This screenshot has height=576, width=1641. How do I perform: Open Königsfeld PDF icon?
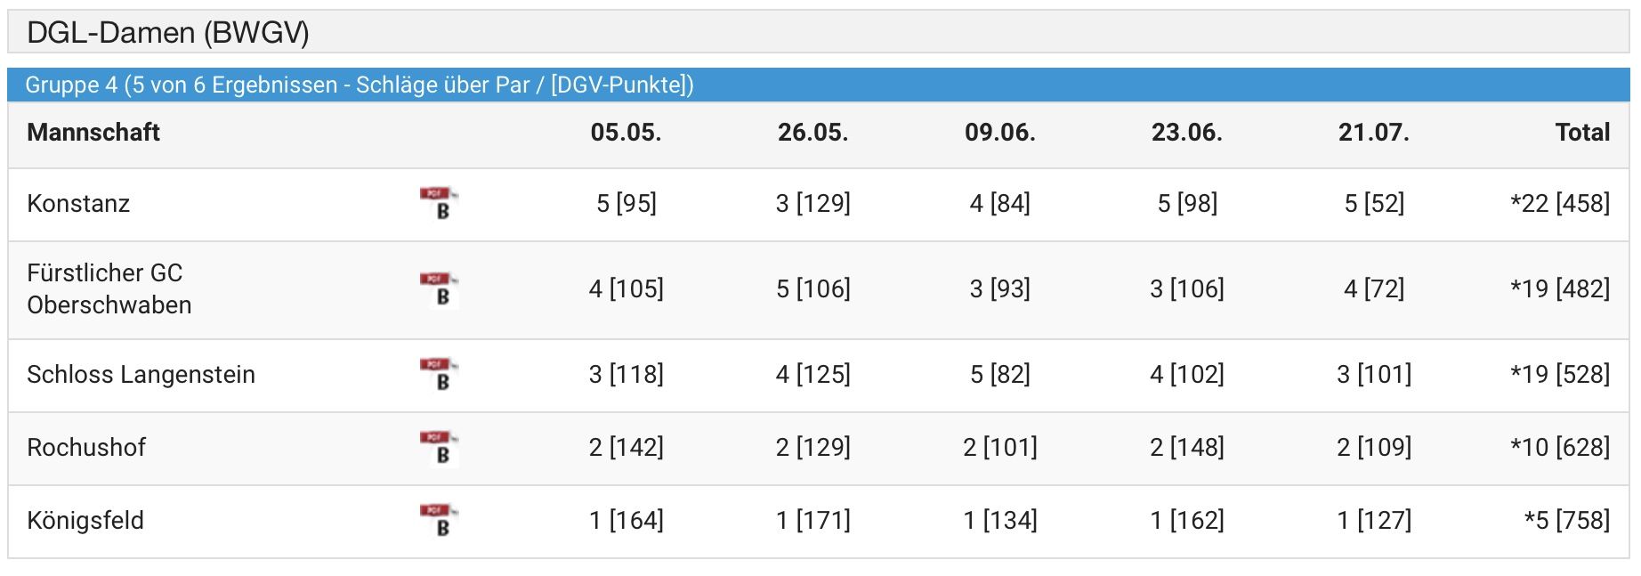coord(439,521)
